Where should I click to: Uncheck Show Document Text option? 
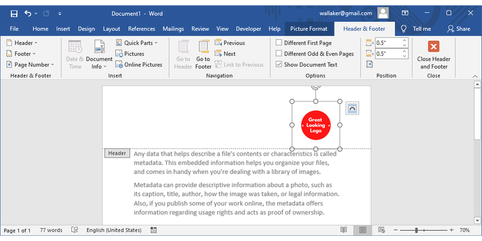click(x=279, y=65)
